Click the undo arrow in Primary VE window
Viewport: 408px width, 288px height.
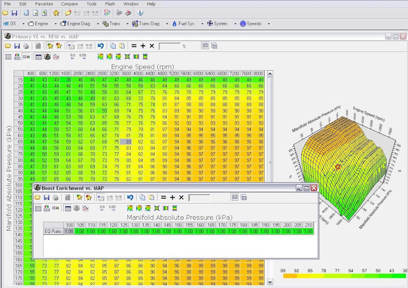(101, 46)
